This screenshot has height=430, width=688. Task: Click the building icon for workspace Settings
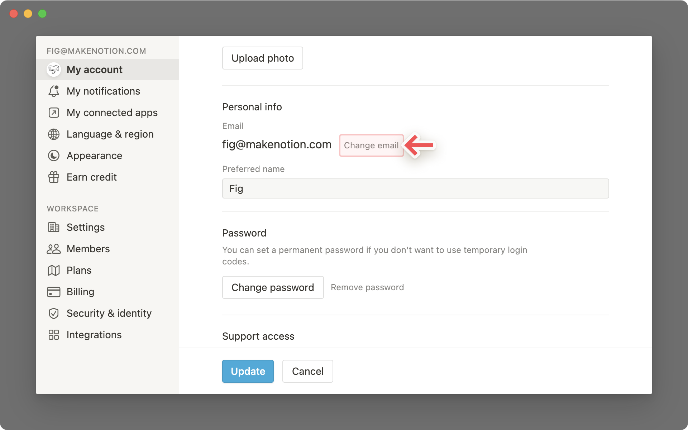tap(54, 227)
